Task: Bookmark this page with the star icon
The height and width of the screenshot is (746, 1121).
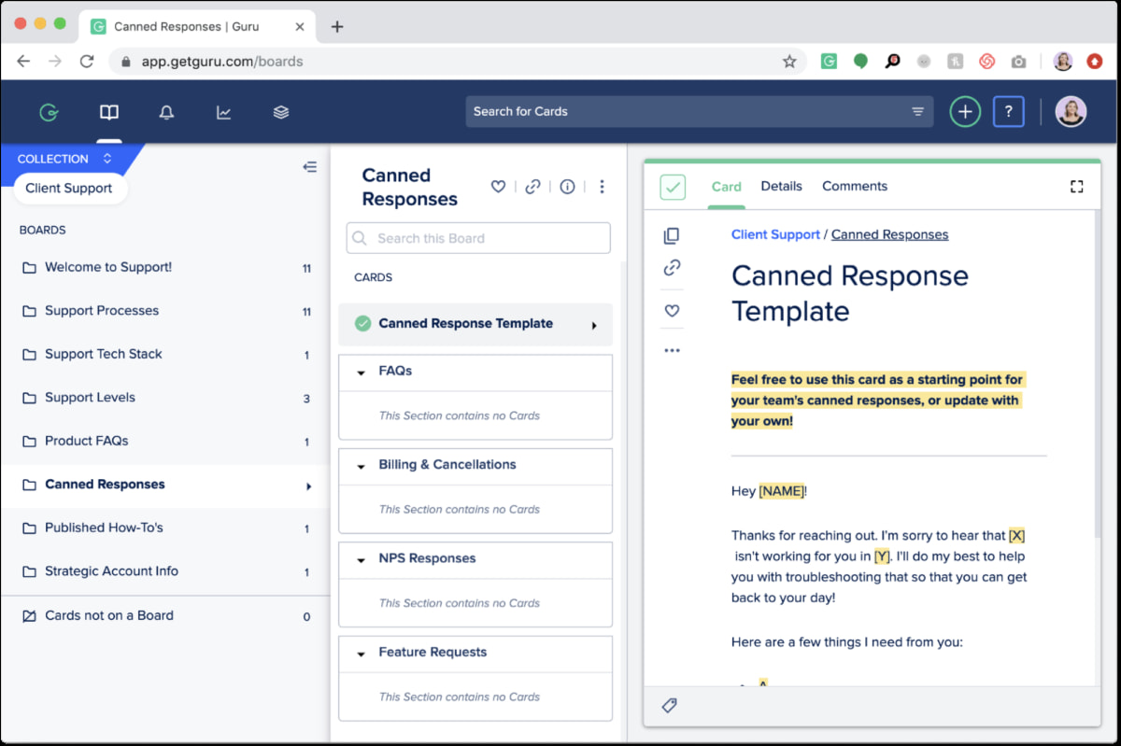Action: 789,62
